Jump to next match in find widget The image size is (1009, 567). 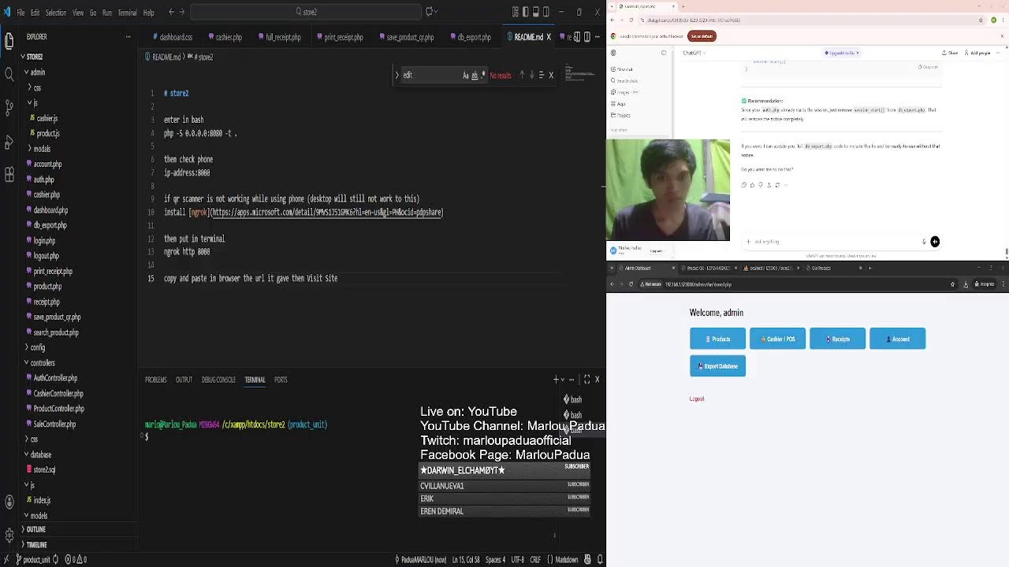[x=531, y=75]
